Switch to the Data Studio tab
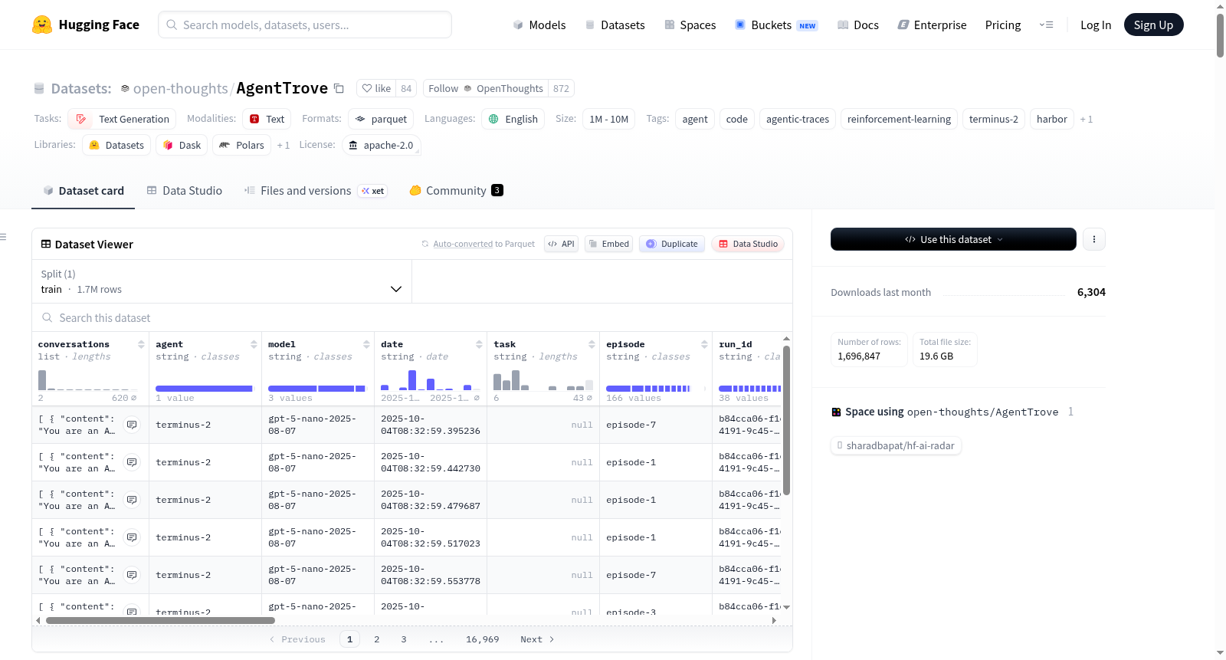 pyautogui.click(x=185, y=190)
